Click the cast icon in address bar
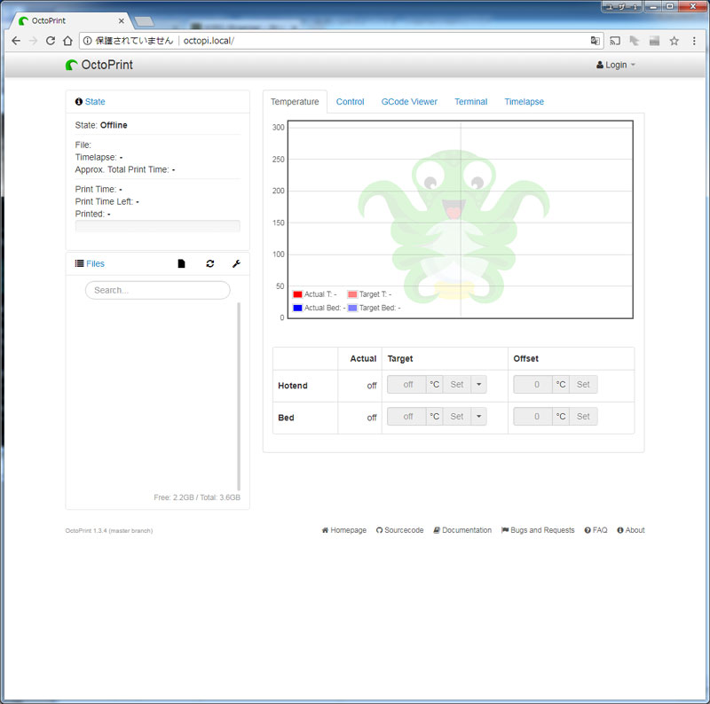Screen dimensions: 710x704 615,41
